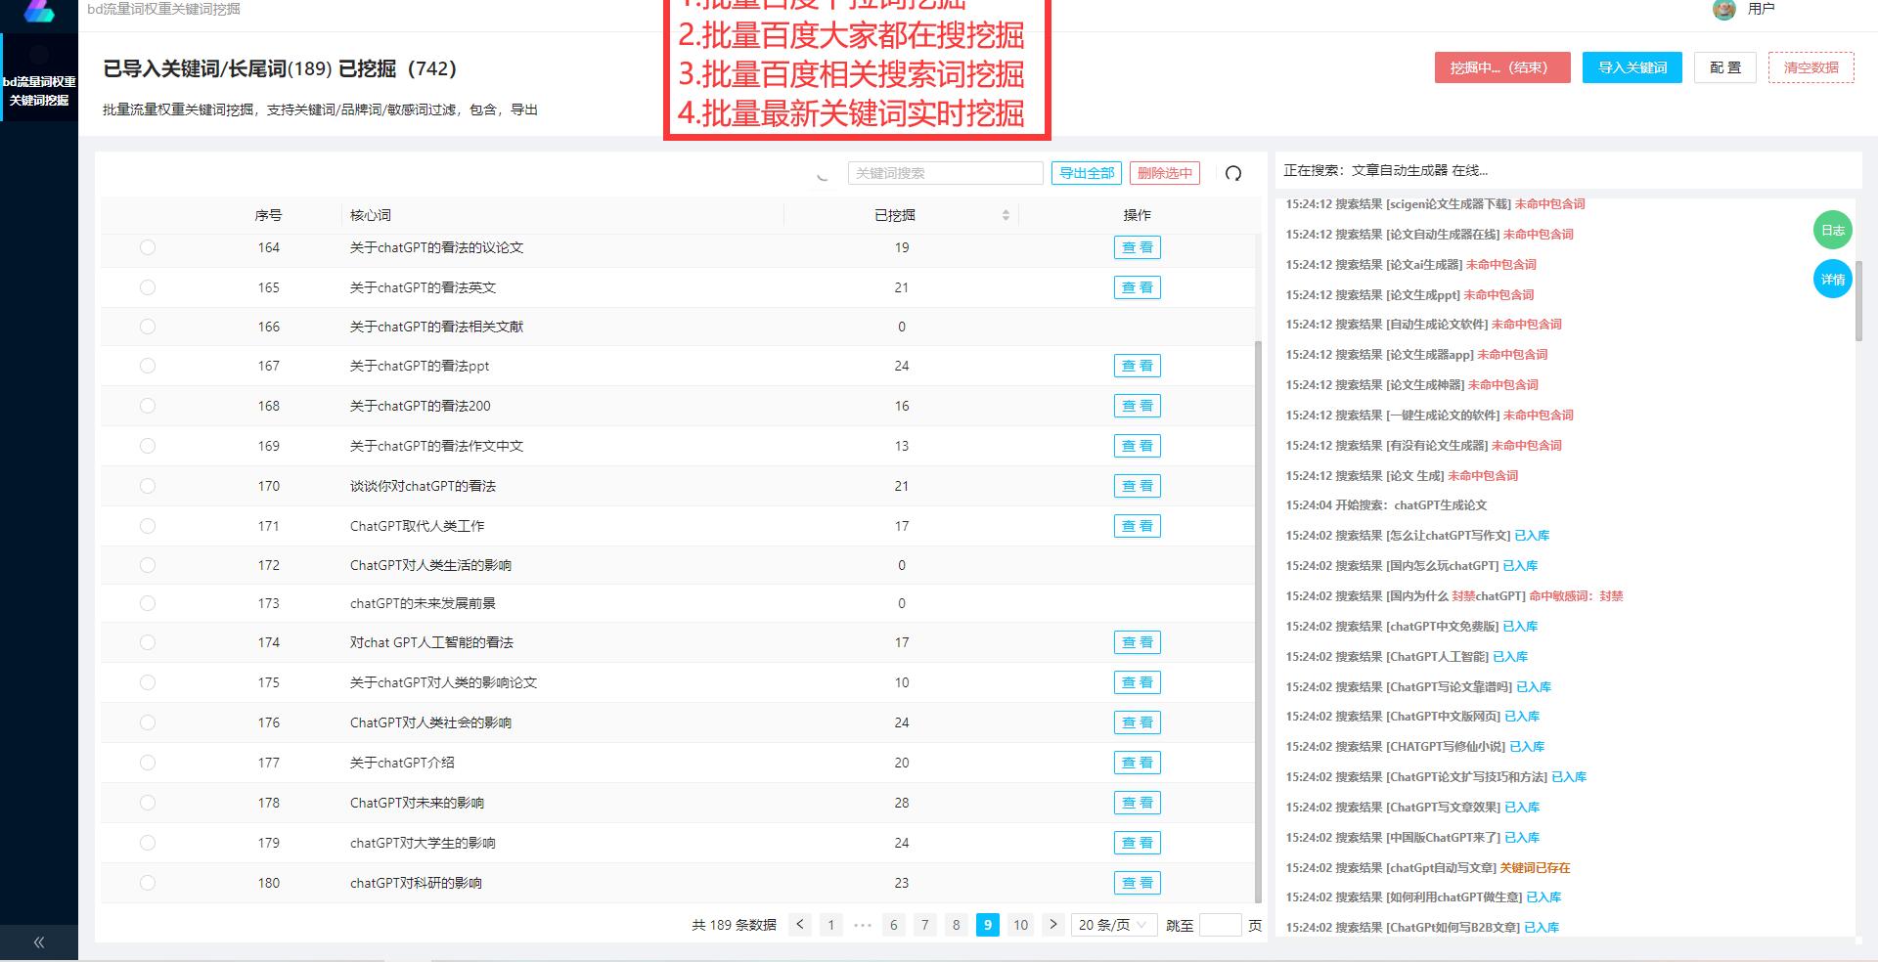Go to page 10
Image resolution: width=1878 pixels, height=962 pixels.
tap(1020, 925)
